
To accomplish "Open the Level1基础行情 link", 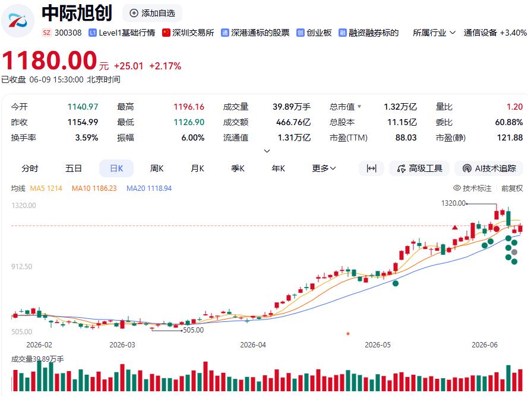I will pos(127,33).
